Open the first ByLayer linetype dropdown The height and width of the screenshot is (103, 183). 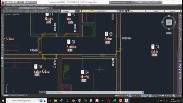coord(155,11)
